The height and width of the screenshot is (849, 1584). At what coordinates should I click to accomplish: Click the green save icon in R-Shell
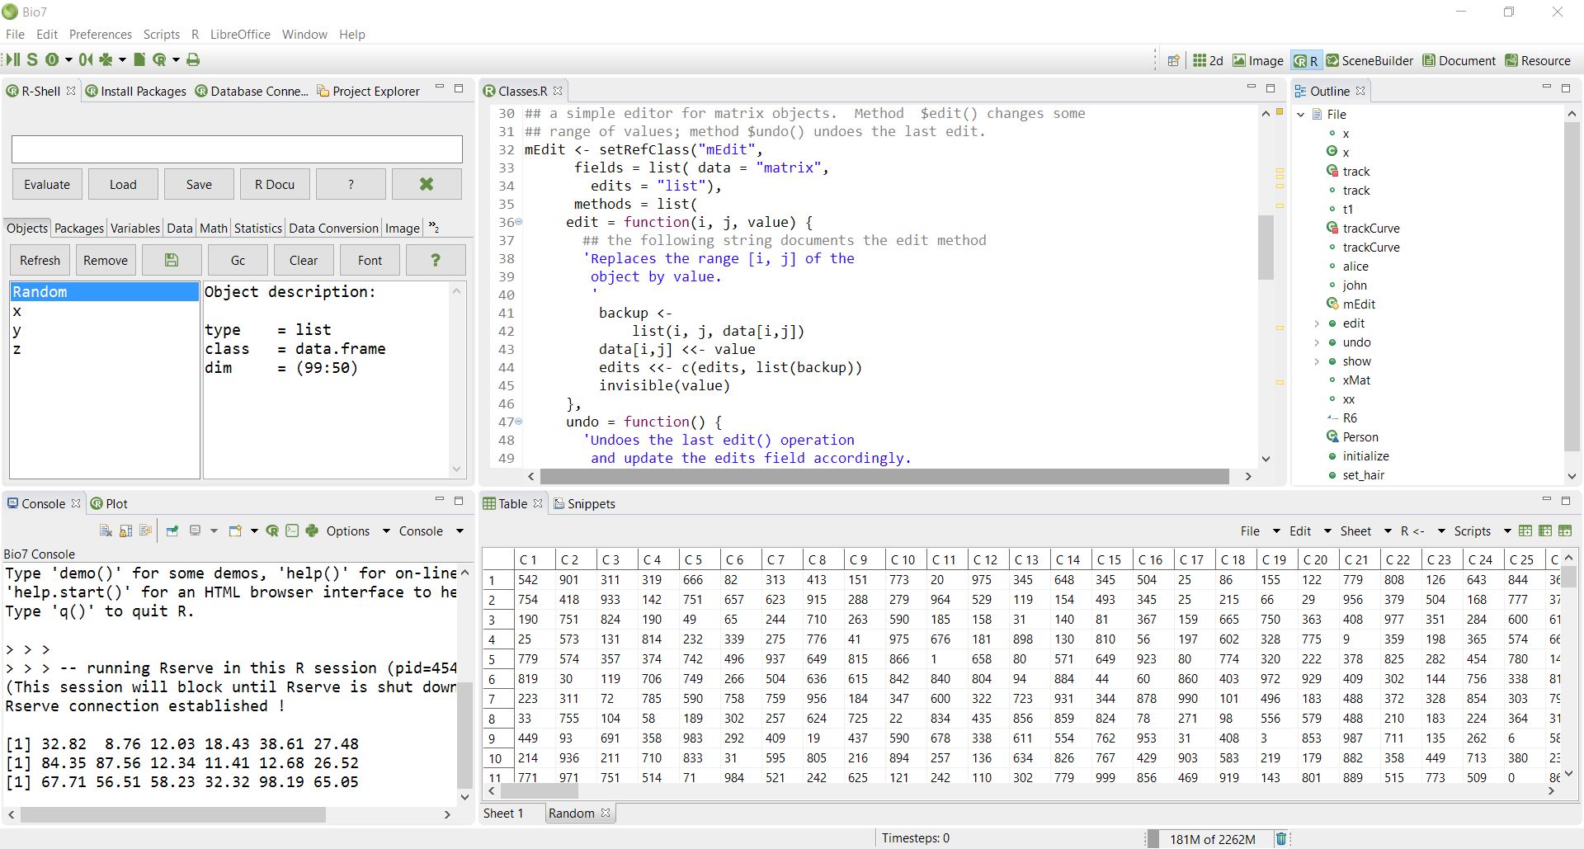coord(172,260)
